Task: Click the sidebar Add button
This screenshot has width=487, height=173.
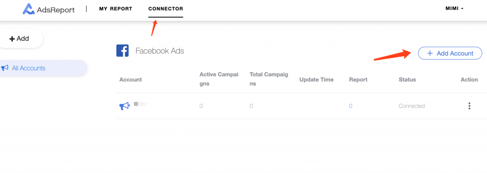Action: click(x=19, y=39)
